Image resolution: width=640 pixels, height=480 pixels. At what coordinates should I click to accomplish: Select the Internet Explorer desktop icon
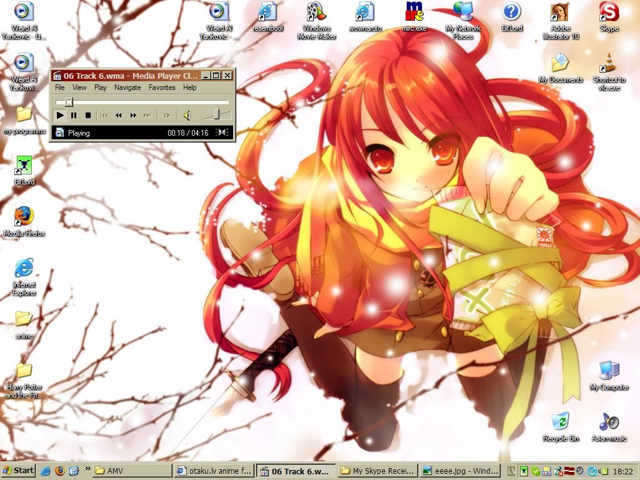click(x=24, y=277)
